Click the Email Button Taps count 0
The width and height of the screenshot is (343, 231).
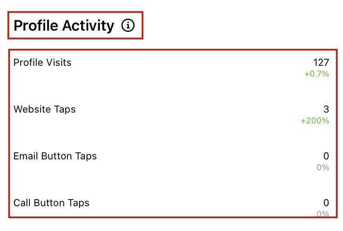[326, 156]
